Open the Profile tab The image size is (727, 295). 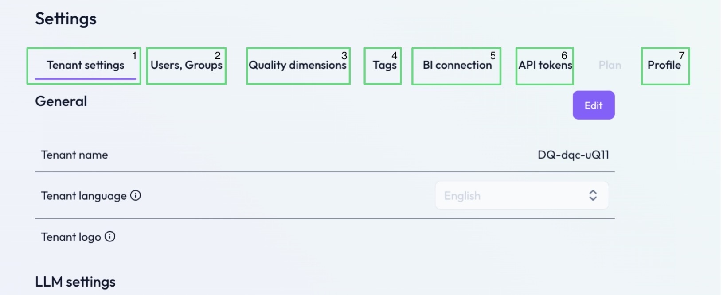[664, 65]
